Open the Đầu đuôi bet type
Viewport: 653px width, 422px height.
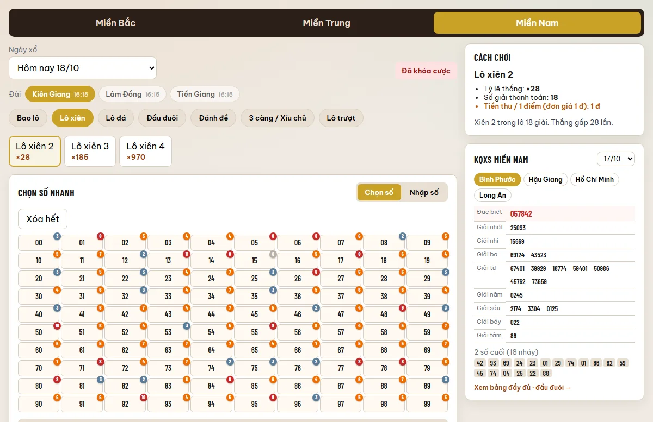[162, 118]
